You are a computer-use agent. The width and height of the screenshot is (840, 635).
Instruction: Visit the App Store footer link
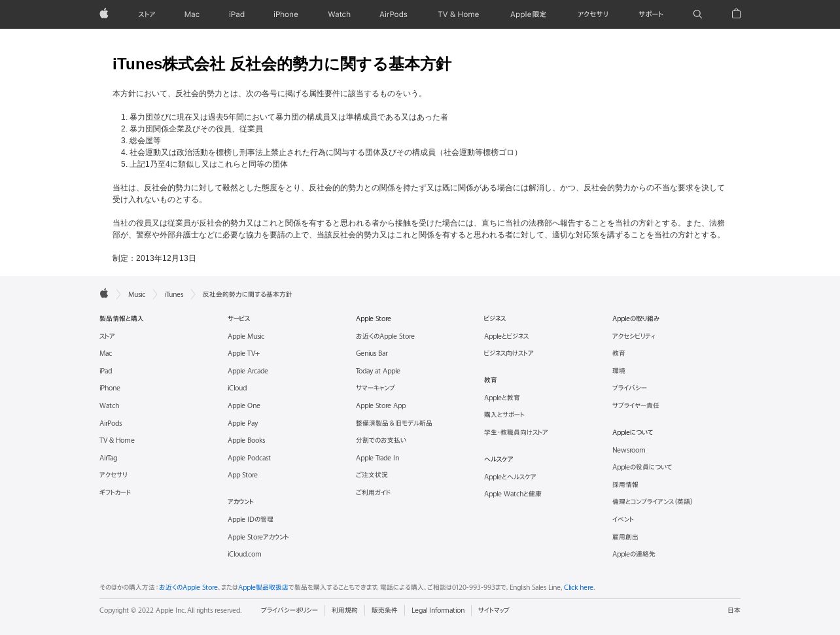[x=243, y=475]
